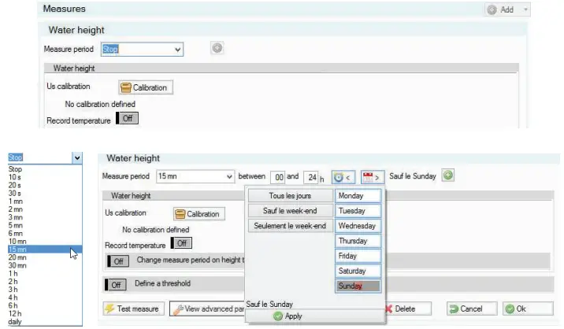564x329 pixels.
Task: Click the end hour field 24
Action: tap(311, 177)
